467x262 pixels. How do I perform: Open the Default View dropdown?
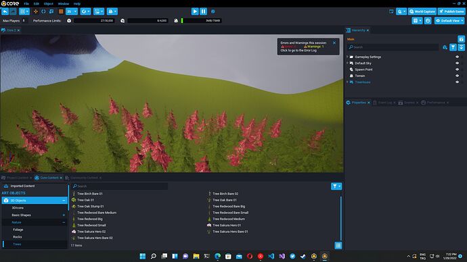pyautogui.click(x=449, y=20)
